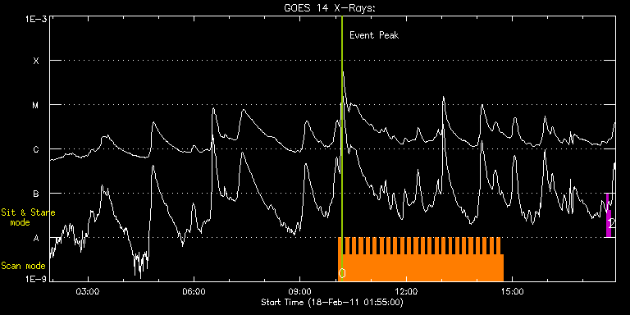Select the orange Scan mode block
630x315 pixels.
(421, 259)
